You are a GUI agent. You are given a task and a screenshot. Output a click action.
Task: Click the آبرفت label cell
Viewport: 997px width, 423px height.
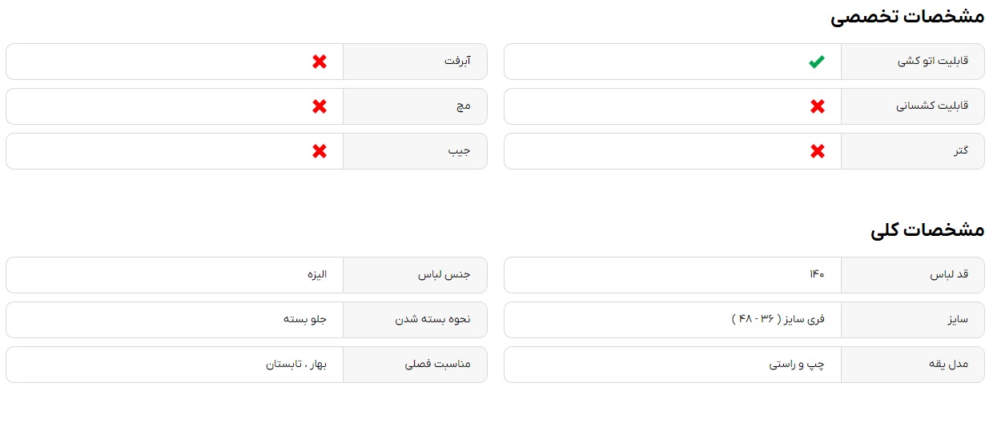click(415, 62)
